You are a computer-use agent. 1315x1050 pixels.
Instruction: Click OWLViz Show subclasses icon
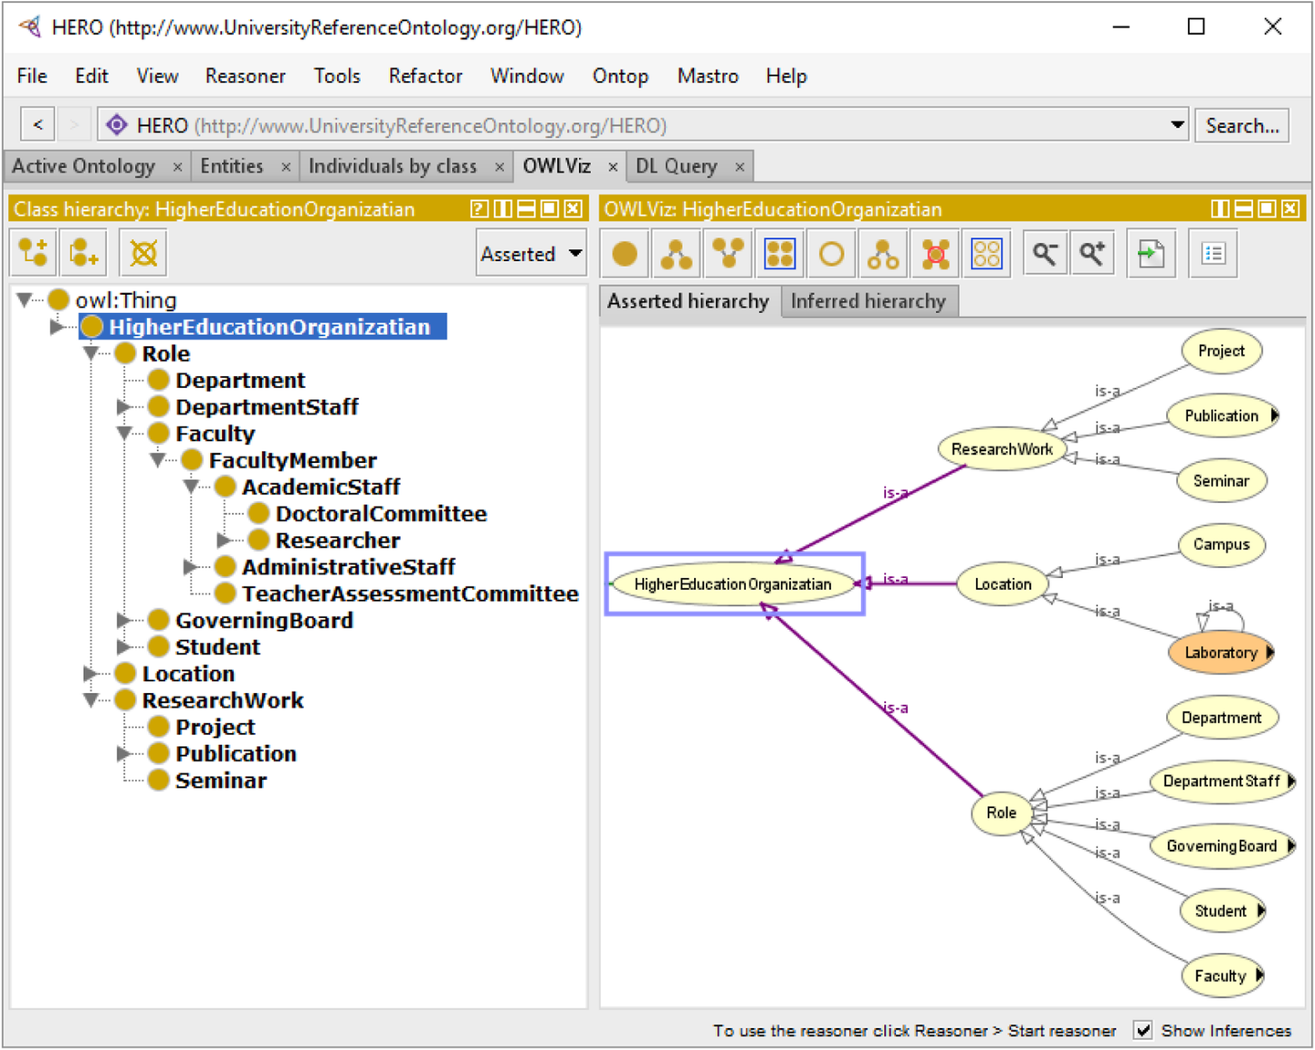click(676, 254)
